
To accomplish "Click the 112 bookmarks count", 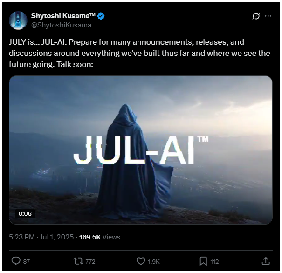I will [214, 261].
